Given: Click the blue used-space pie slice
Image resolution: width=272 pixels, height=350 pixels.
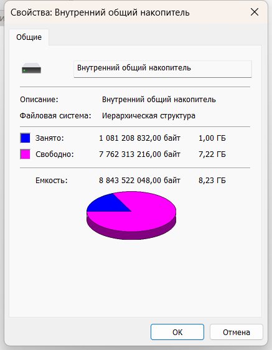Looking at the screenshot, I should (105, 204).
